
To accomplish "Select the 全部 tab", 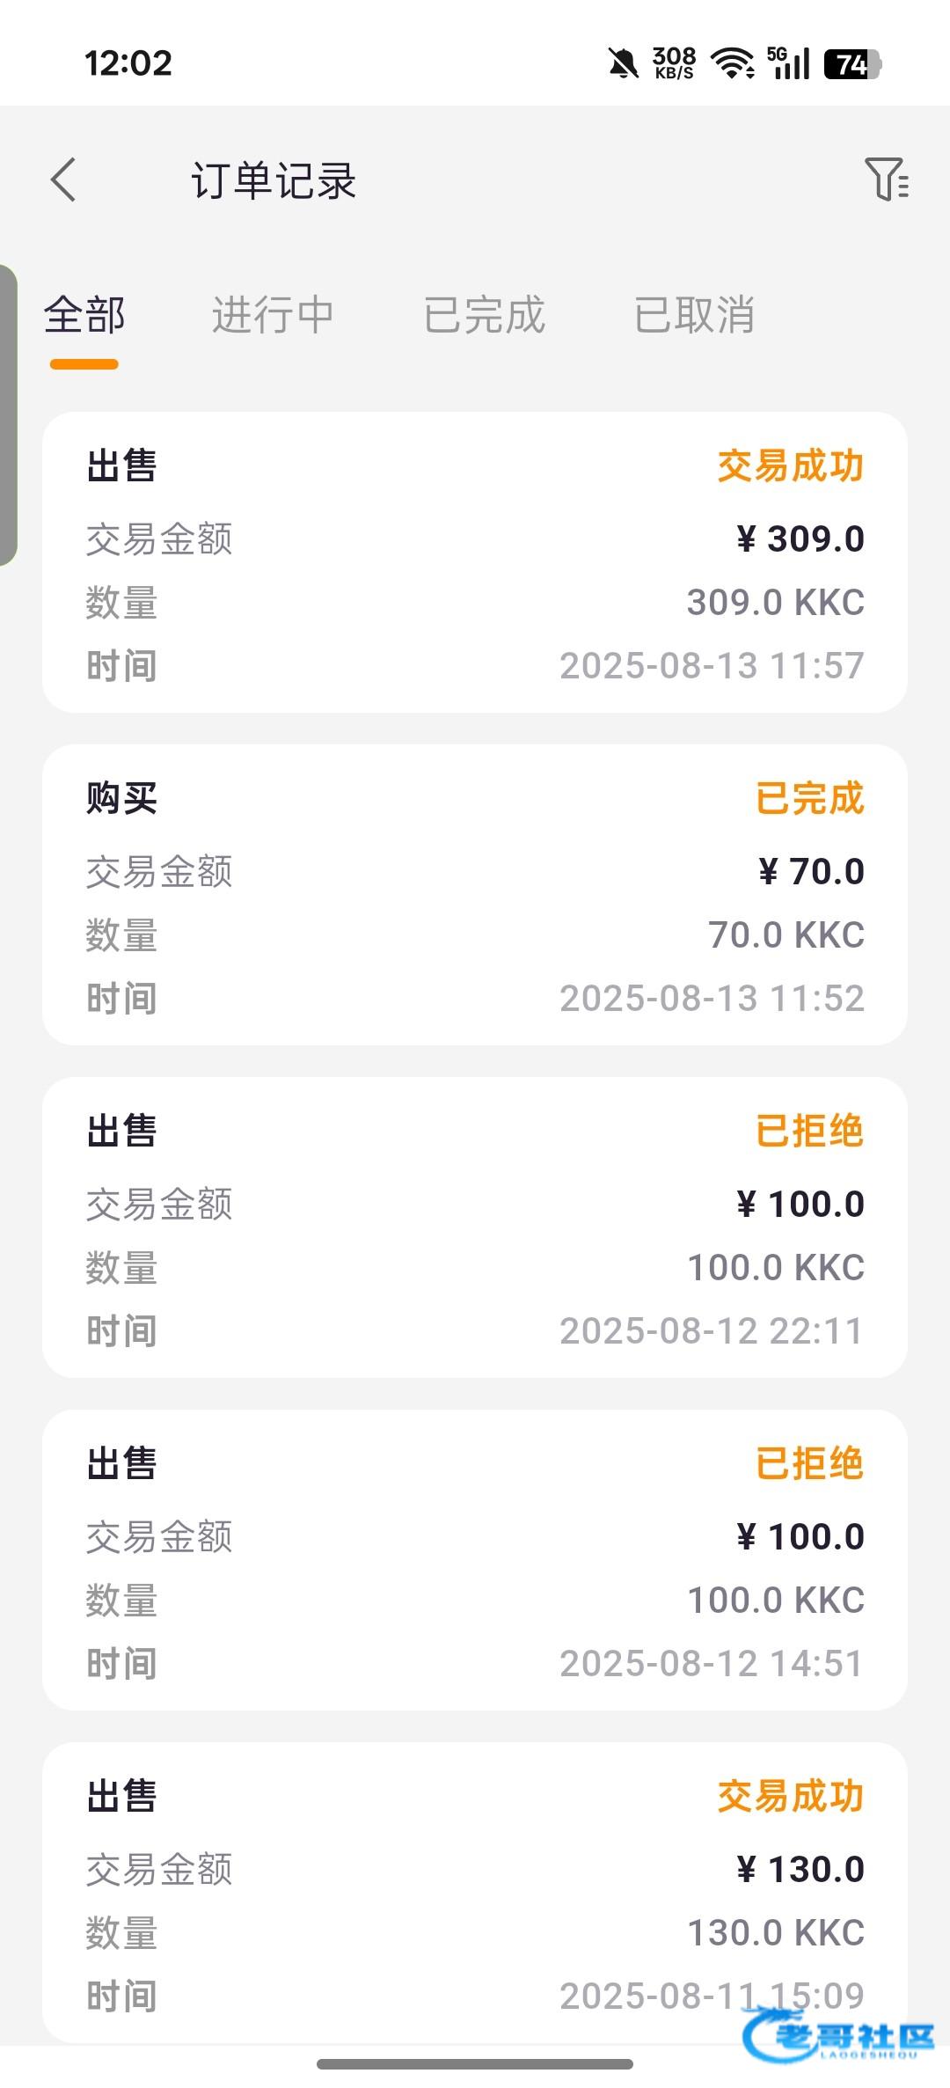I will point(84,315).
